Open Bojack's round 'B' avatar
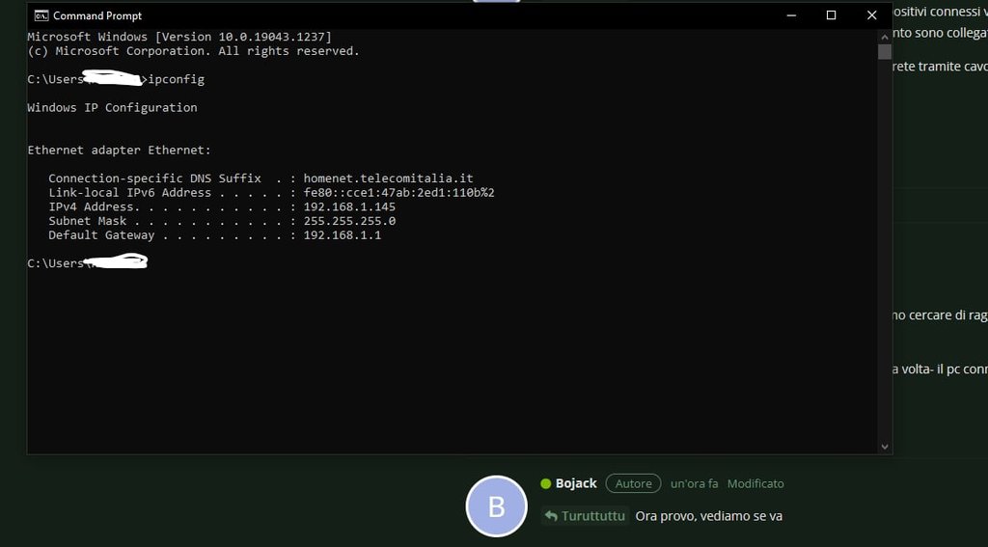The width and height of the screenshot is (988, 547). point(497,506)
